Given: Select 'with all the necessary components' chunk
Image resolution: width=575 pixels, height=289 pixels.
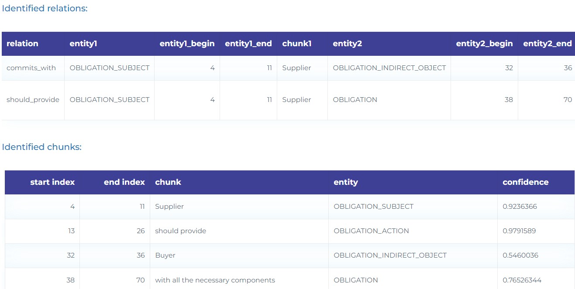Looking at the screenshot, I should tap(215, 280).
